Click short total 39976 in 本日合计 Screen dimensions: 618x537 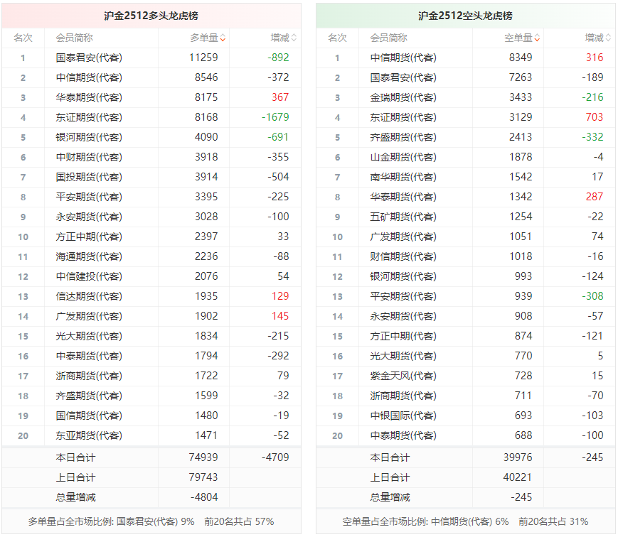pos(518,457)
